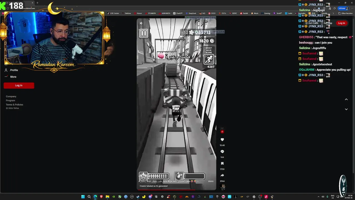Open the creator's avatar below the share count
The height and width of the screenshot is (200, 355).
[x=222, y=187]
